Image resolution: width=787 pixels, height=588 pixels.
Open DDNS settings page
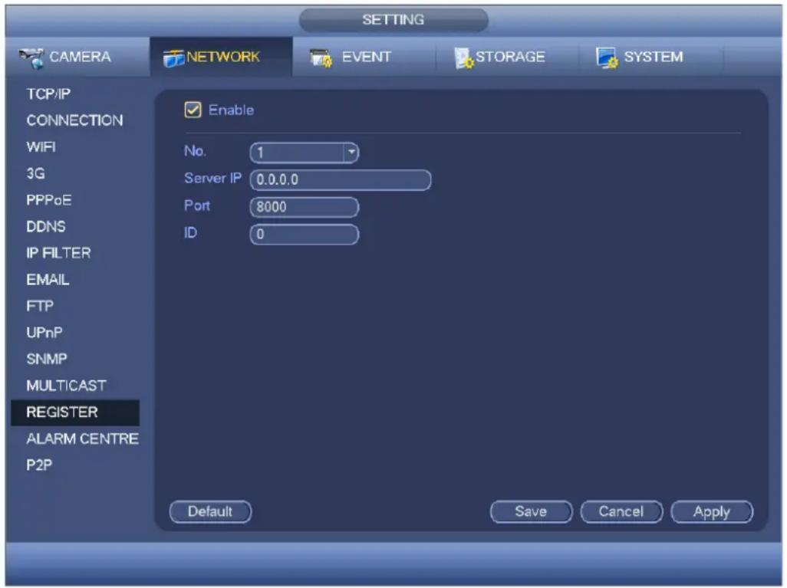46,227
